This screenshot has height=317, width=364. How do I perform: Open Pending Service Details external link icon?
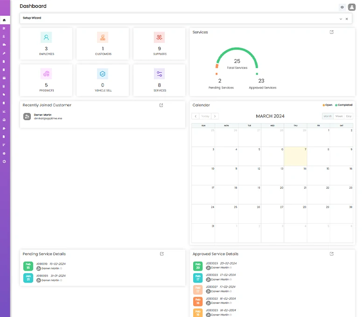point(162,254)
